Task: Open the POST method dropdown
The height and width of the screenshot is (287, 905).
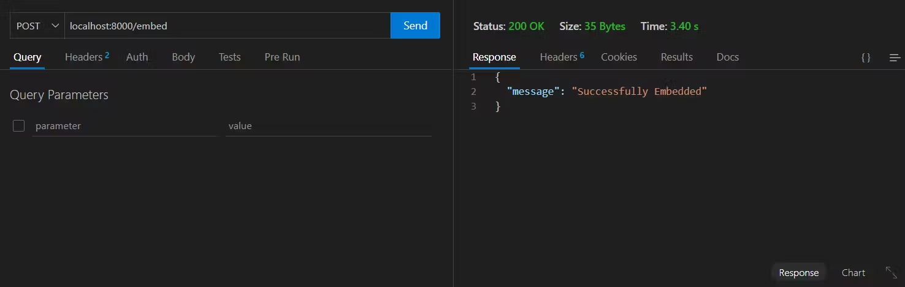Action: [37, 26]
